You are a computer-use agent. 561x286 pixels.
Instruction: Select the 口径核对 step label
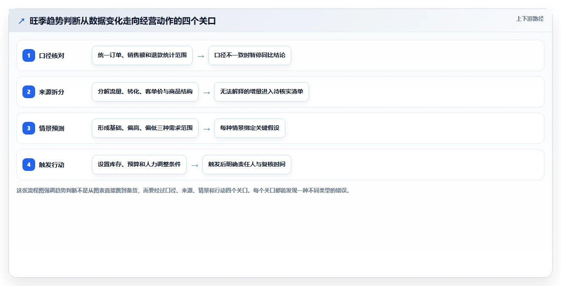coord(52,55)
